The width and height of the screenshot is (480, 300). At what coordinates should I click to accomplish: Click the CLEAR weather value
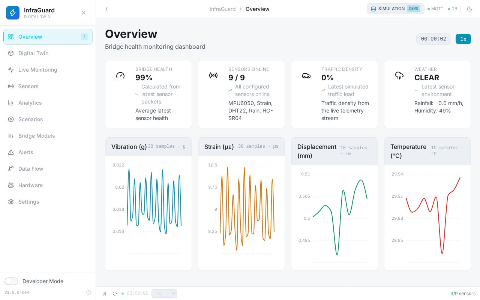tap(427, 78)
